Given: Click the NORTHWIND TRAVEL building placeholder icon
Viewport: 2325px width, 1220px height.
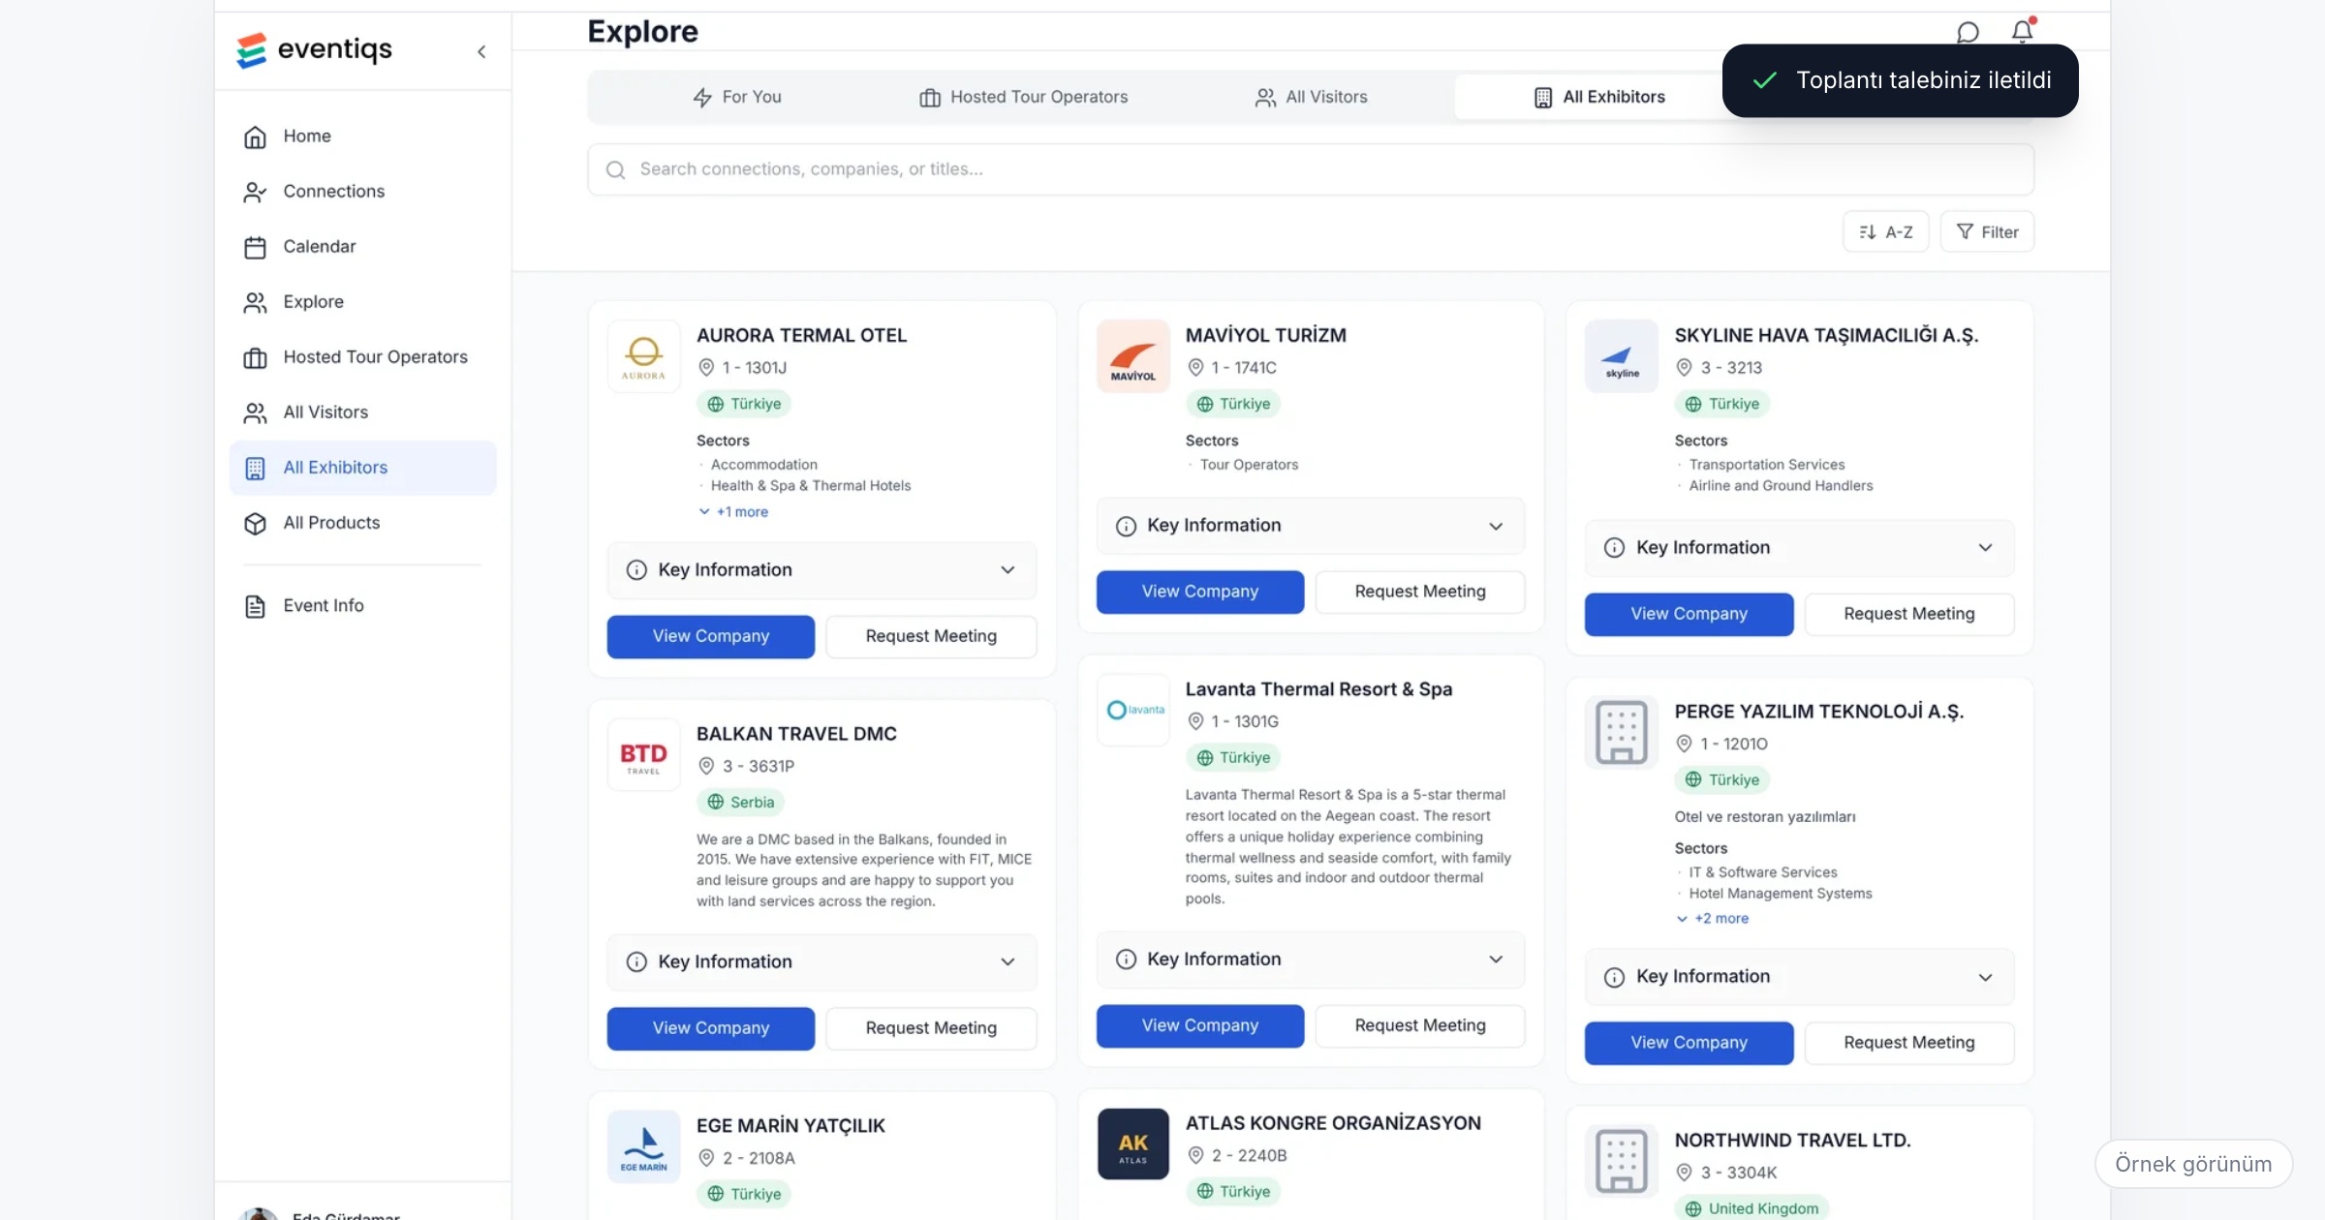Looking at the screenshot, I should [1622, 1161].
